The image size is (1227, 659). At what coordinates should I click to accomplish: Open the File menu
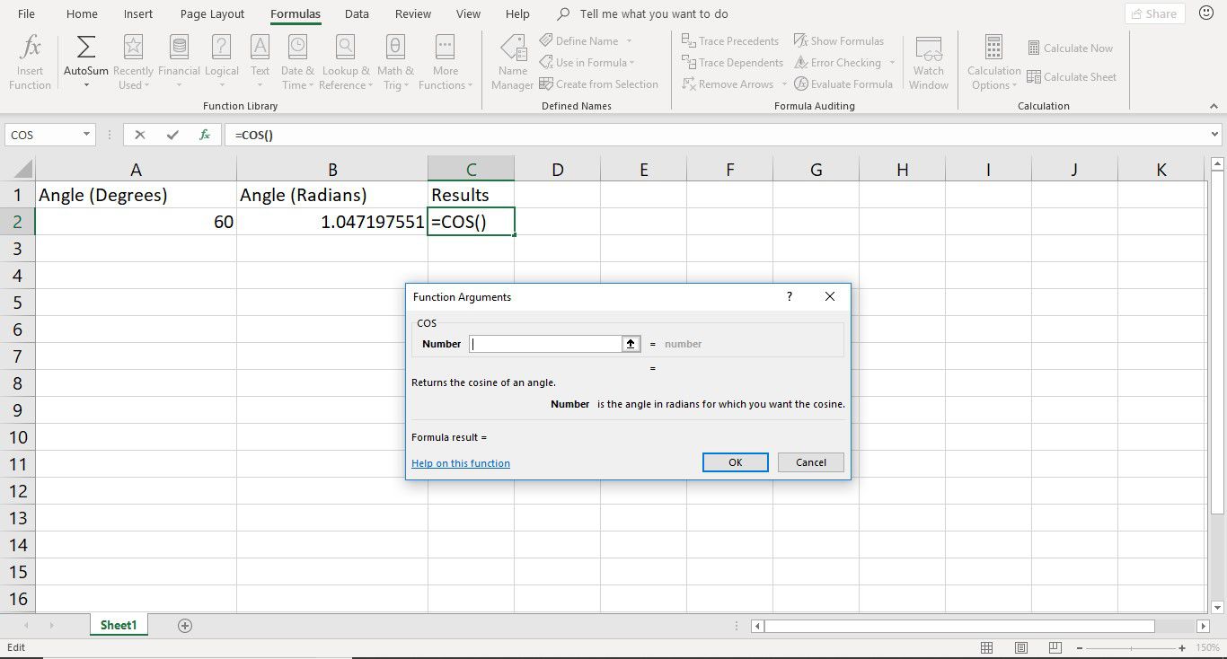pos(27,13)
